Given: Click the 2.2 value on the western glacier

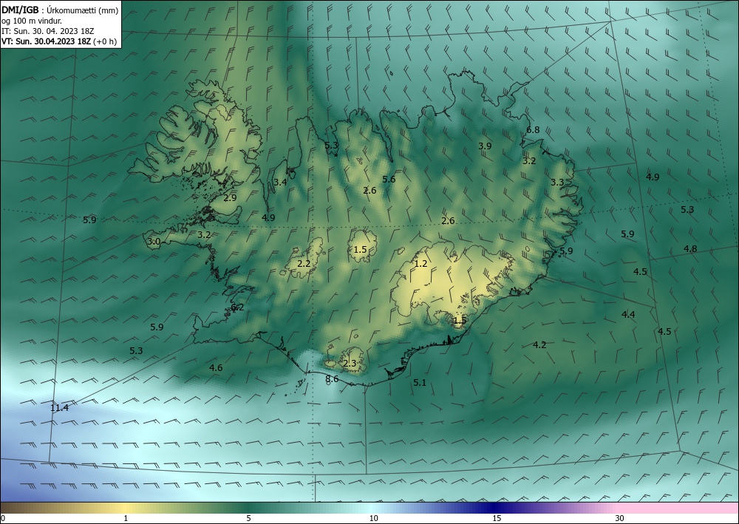Looking at the screenshot, I should click(x=304, y=263).
